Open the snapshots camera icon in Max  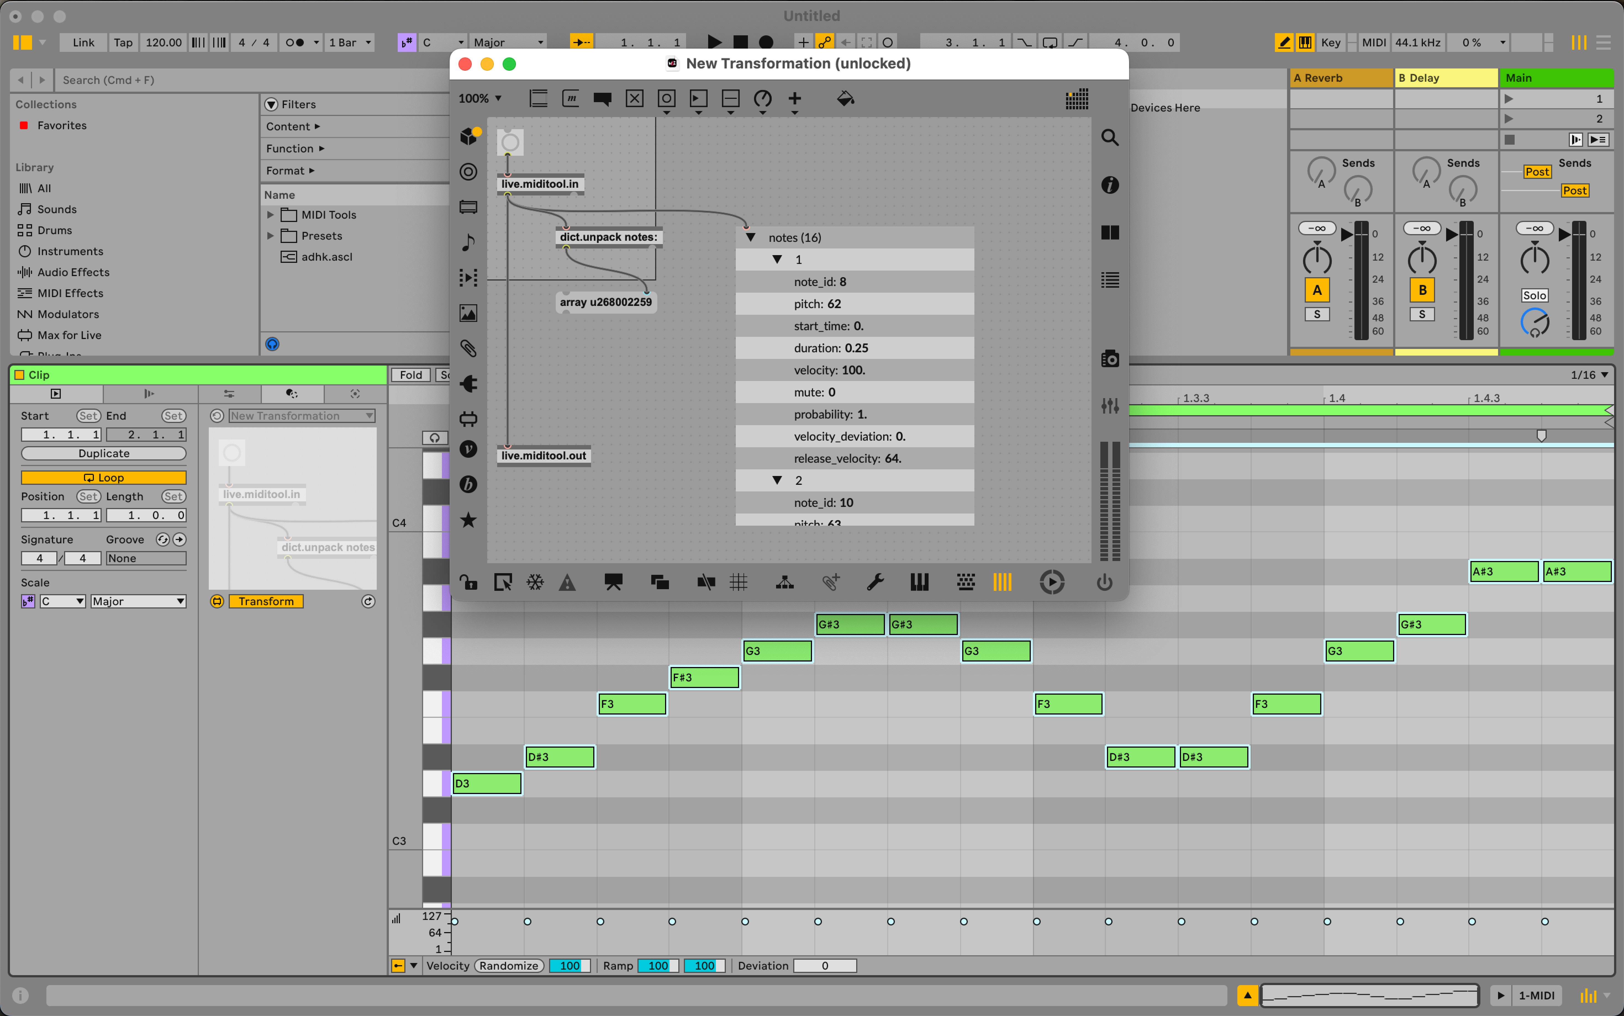(1110, 359)
